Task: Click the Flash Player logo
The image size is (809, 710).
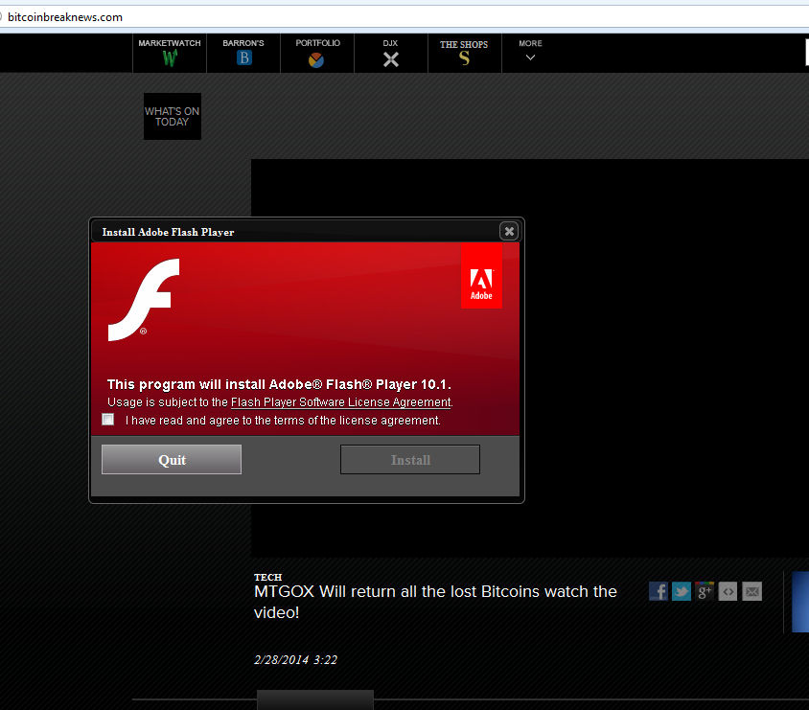Action: pos(143,300)
